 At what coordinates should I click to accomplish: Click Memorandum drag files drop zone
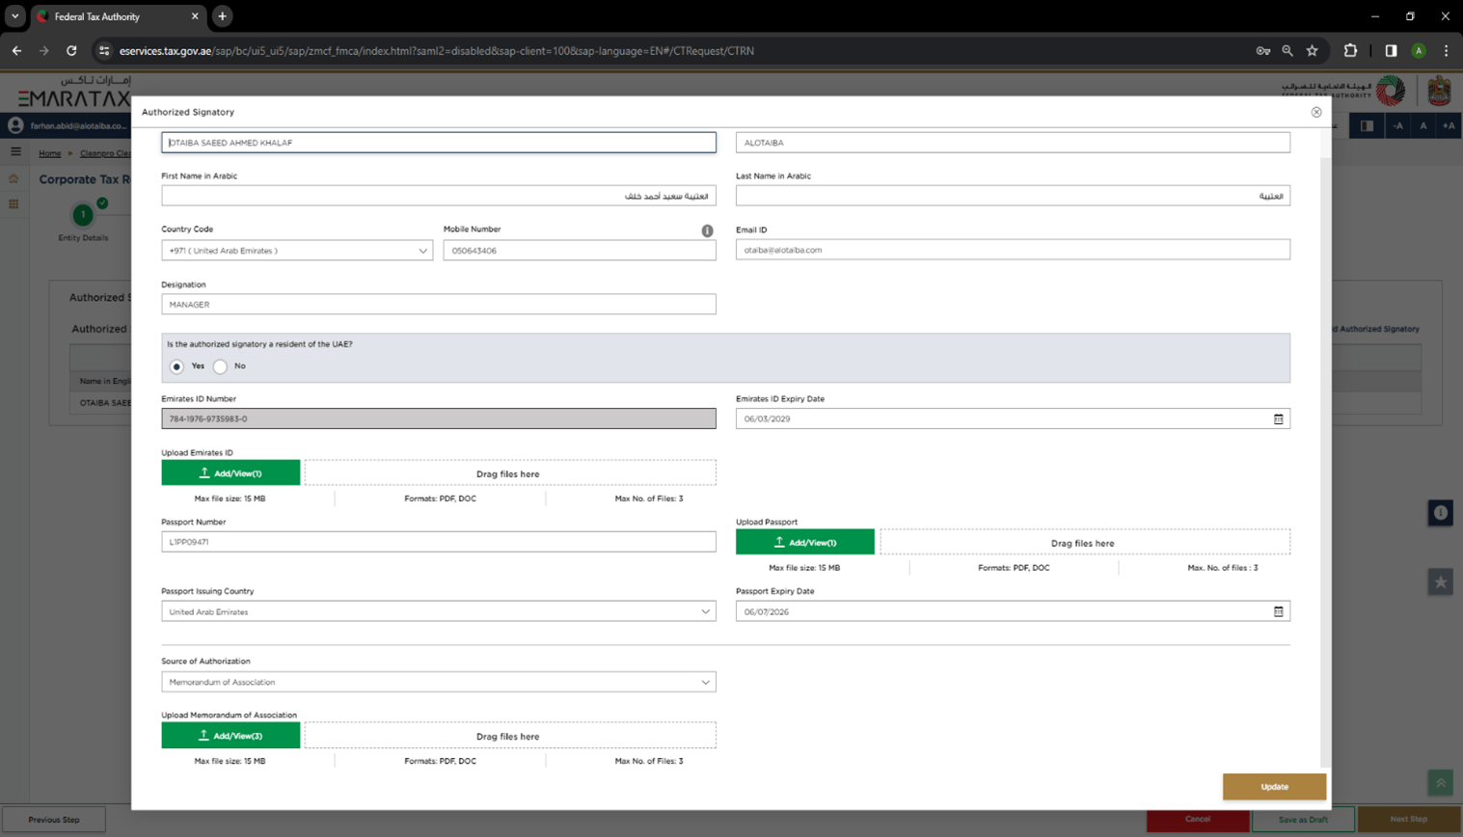(x=510, y=736)
